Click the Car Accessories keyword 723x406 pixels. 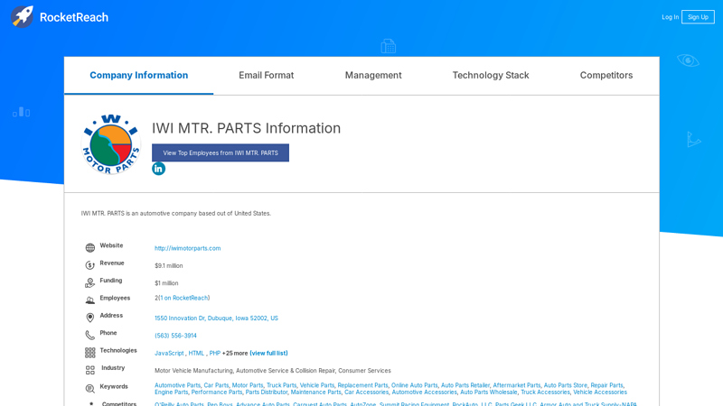pos(367,392)
